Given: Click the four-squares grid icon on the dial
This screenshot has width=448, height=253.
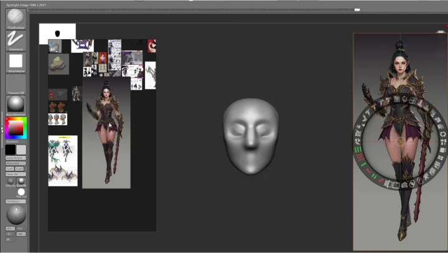Looking at the screenshot, I should pyautogui.click(x=441, y=158).
